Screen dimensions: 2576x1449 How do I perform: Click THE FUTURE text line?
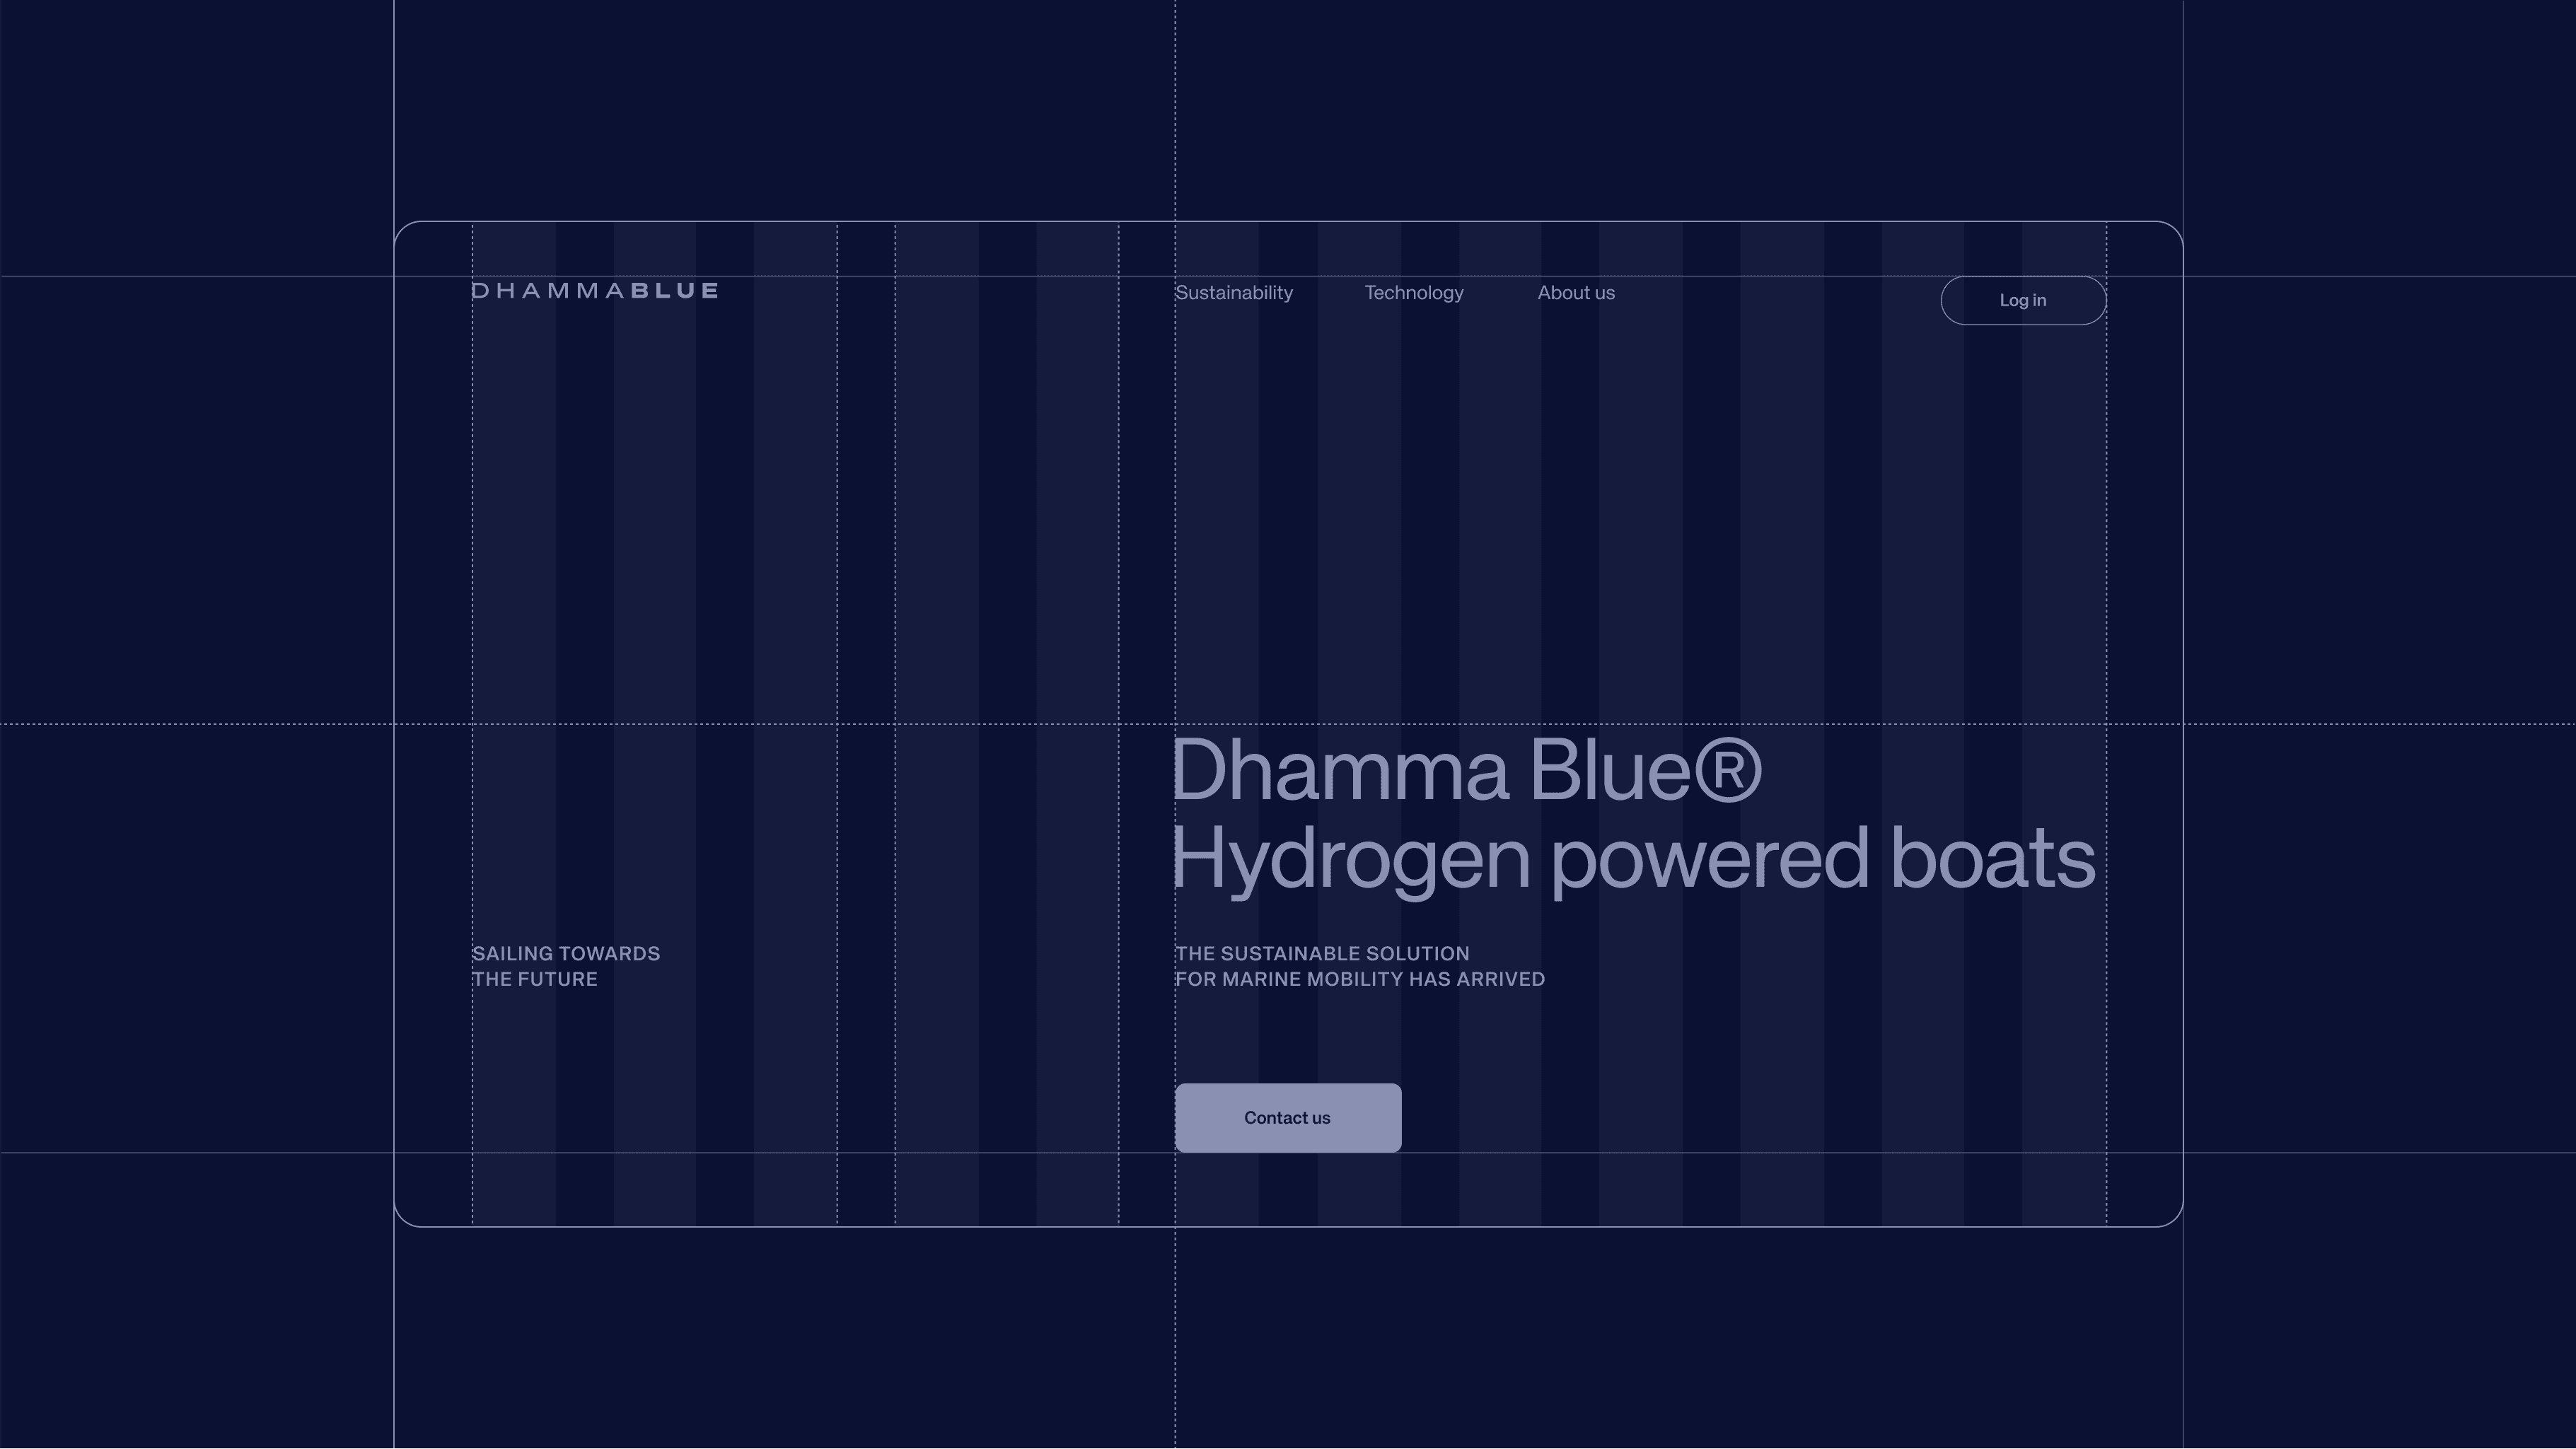coord(534,980)
